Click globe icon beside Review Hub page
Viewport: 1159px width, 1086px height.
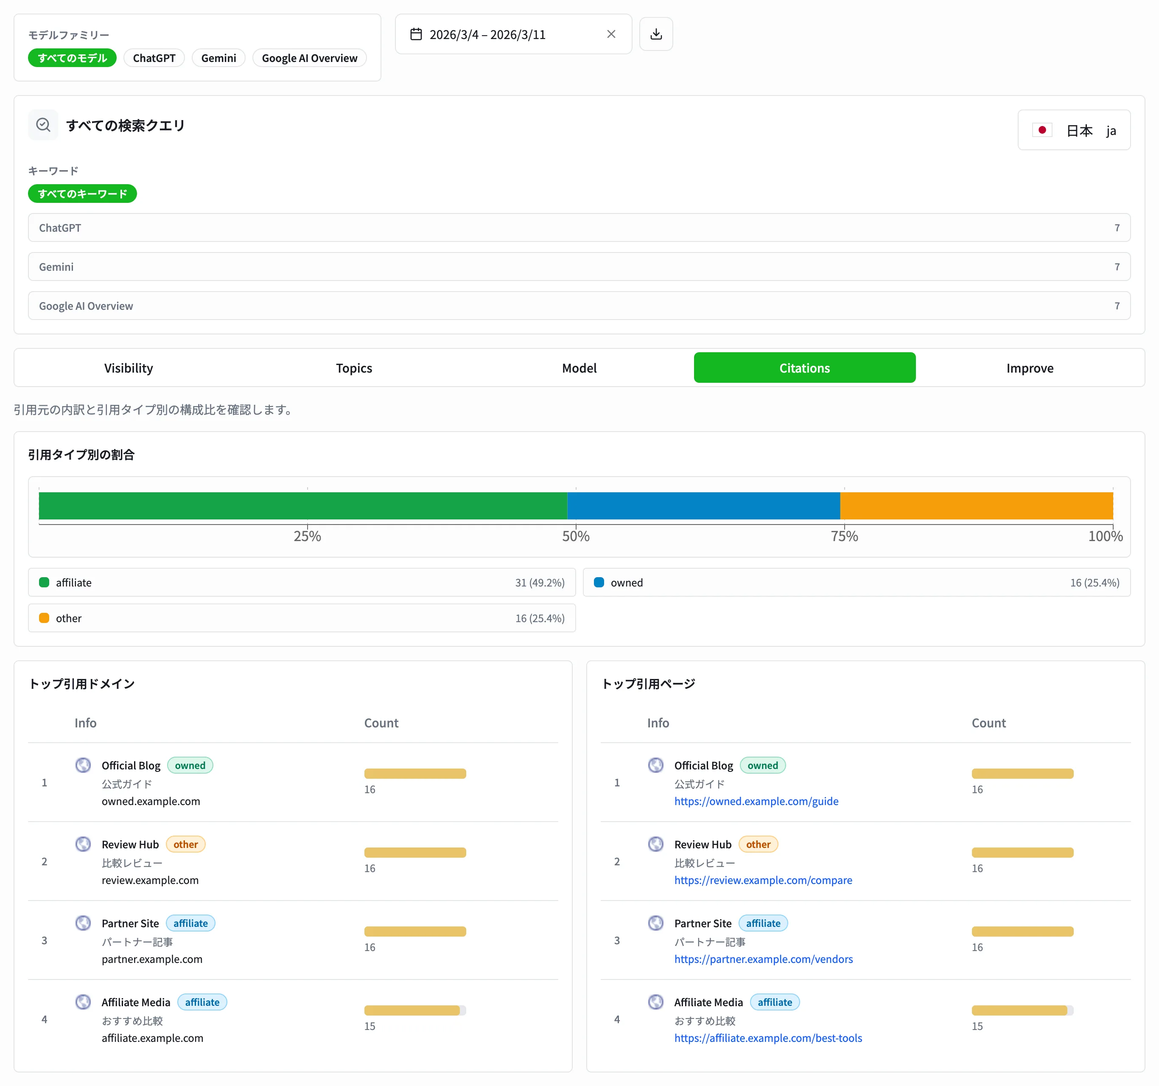[x=656, y=843]
